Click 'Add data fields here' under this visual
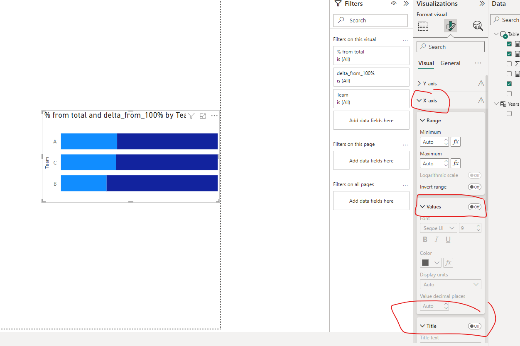 coord(371,121)
